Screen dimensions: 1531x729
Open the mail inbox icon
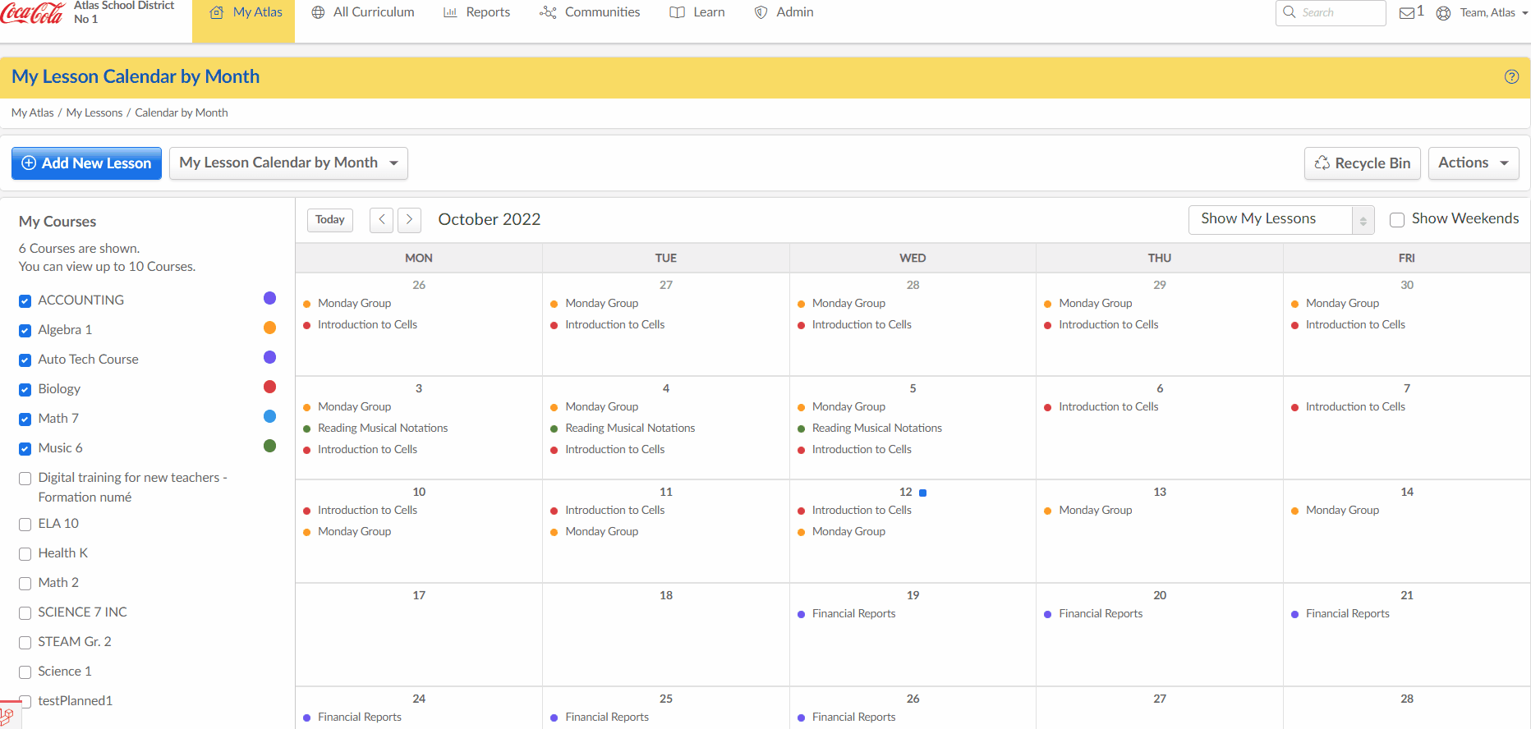1407,13
